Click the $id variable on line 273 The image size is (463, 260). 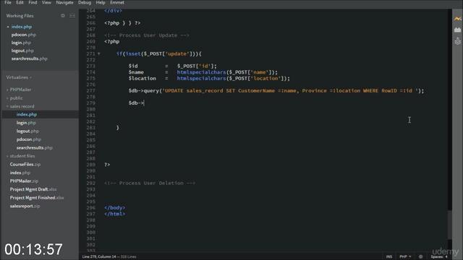click(133, 66)
